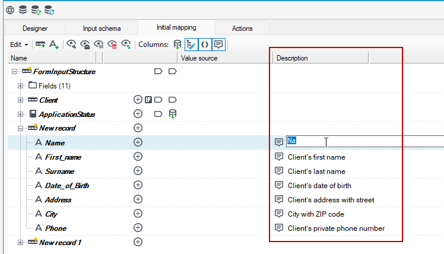Click database icon with blue sync arrows
Screen dimensions: 444x254
coord(49,10)
